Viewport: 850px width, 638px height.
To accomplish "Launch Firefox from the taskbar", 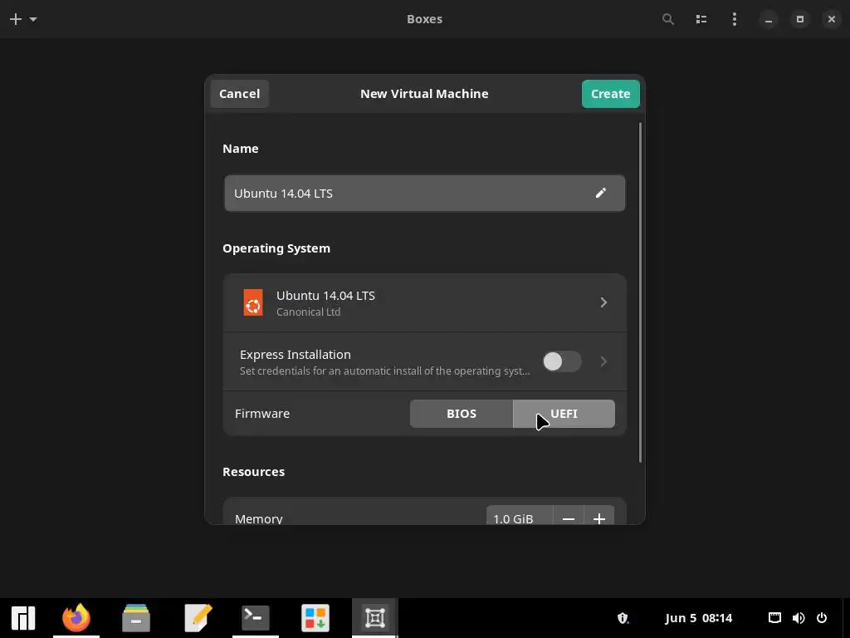I will 76,618.
